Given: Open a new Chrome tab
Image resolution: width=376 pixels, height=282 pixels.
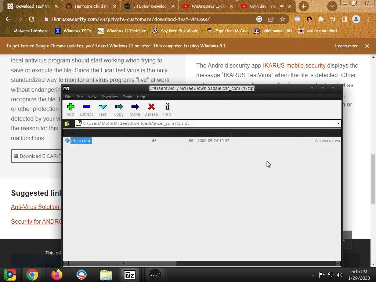Looking at the screenshot, I should (304, 6).
